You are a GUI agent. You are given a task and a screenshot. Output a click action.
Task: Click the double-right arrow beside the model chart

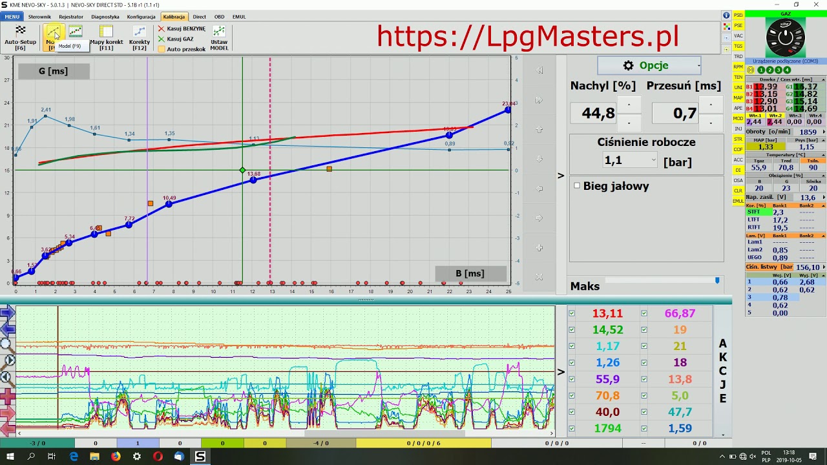539,100
